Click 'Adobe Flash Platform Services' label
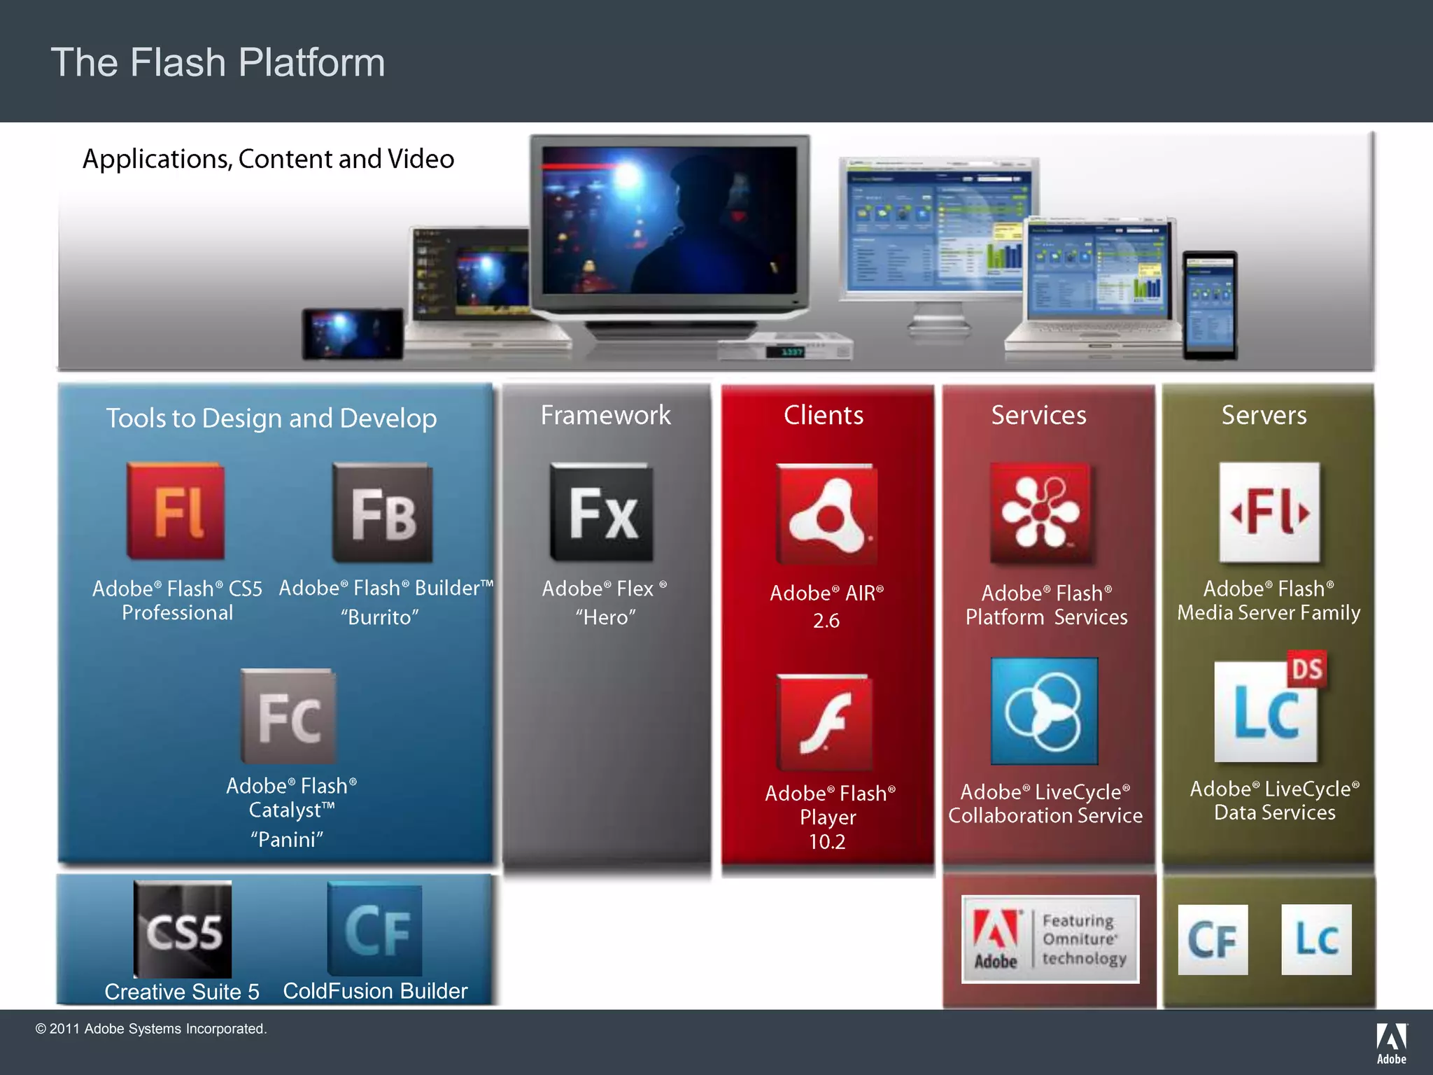Image resolution: width=1433 pixels, height=1075 pixels. (1047, 605)
